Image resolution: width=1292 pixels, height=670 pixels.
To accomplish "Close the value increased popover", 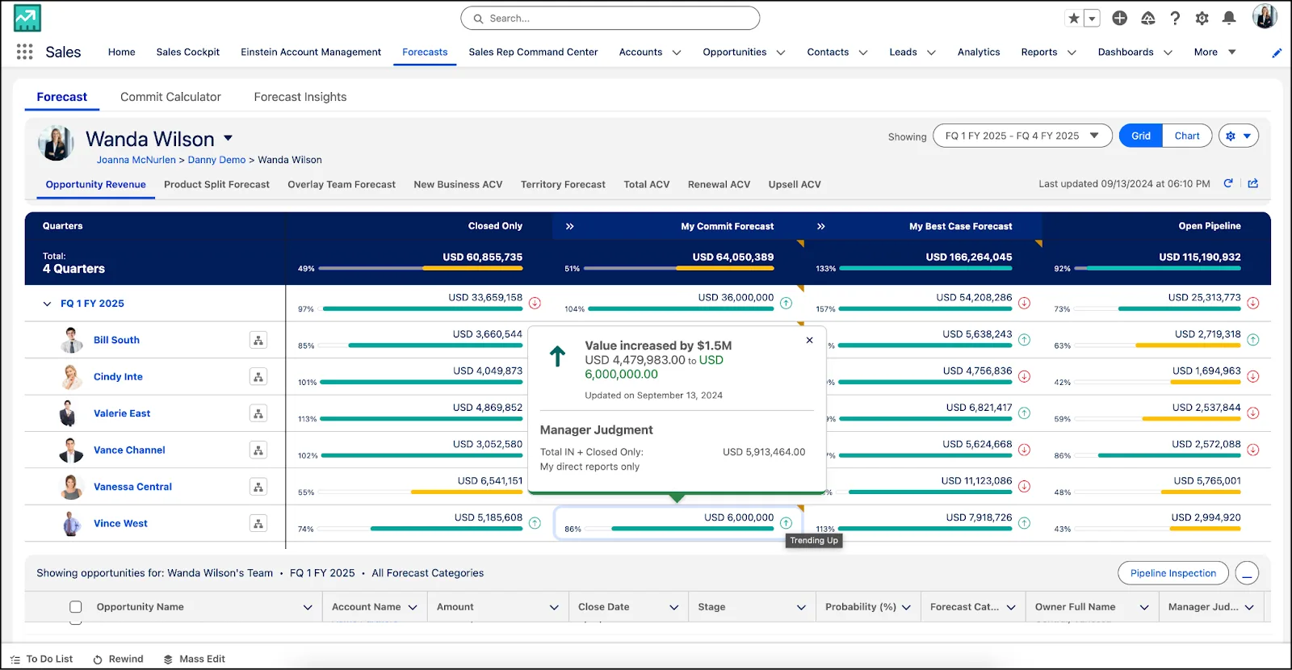I will (809, 340).
